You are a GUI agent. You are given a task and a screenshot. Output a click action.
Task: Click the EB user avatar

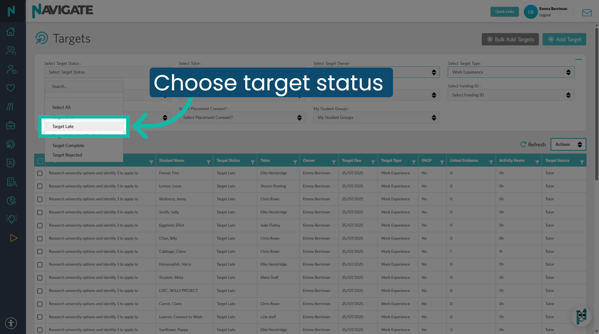[x=530, y=12]
